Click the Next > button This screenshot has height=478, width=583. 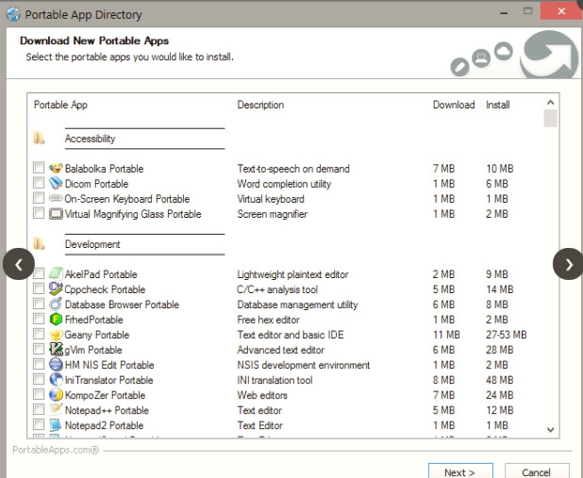(460, 471)
